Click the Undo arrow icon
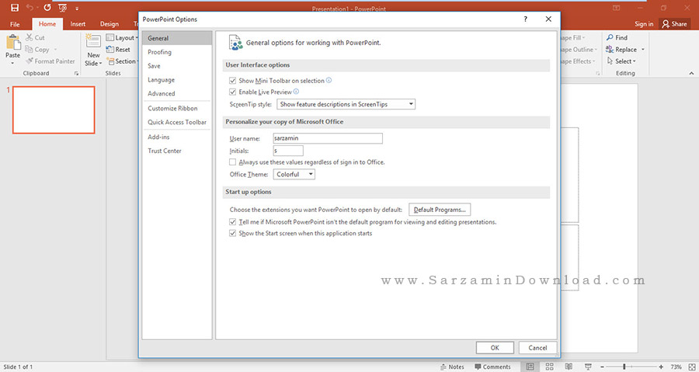This screenshot has height=372, width=699. (30, 7)
